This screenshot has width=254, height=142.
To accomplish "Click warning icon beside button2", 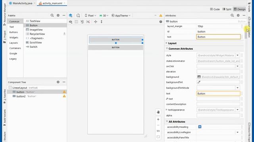I will (x=64, y=96).
